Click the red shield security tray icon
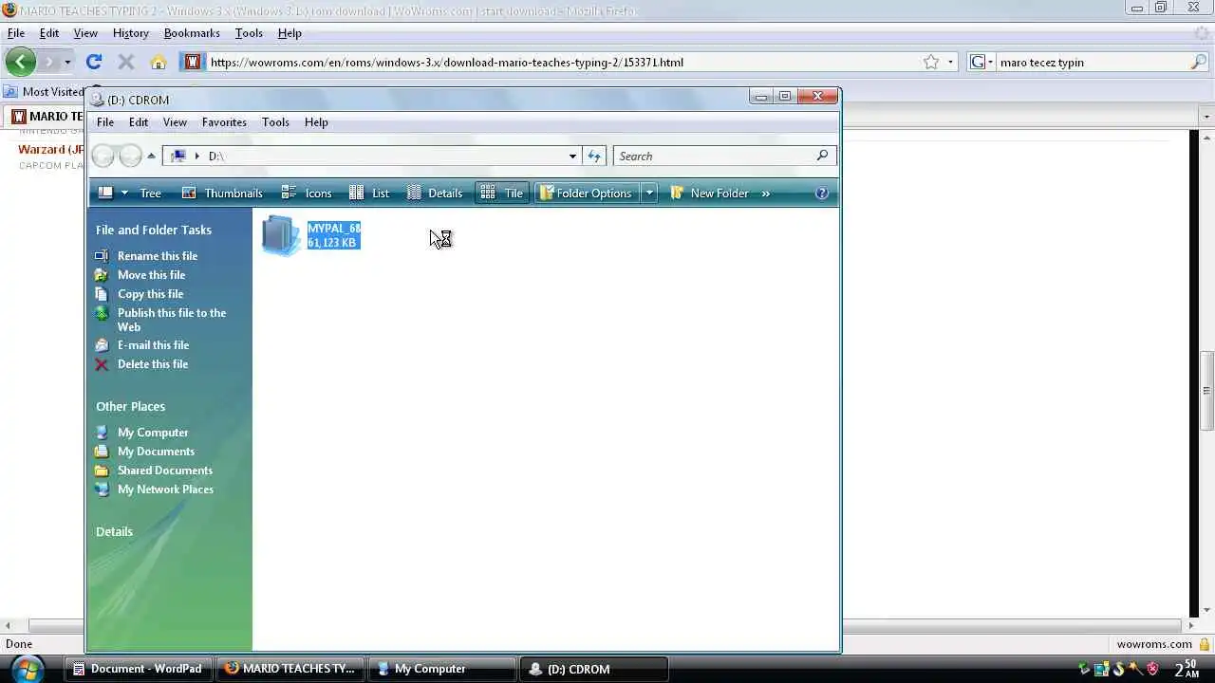 (1154, 669)
